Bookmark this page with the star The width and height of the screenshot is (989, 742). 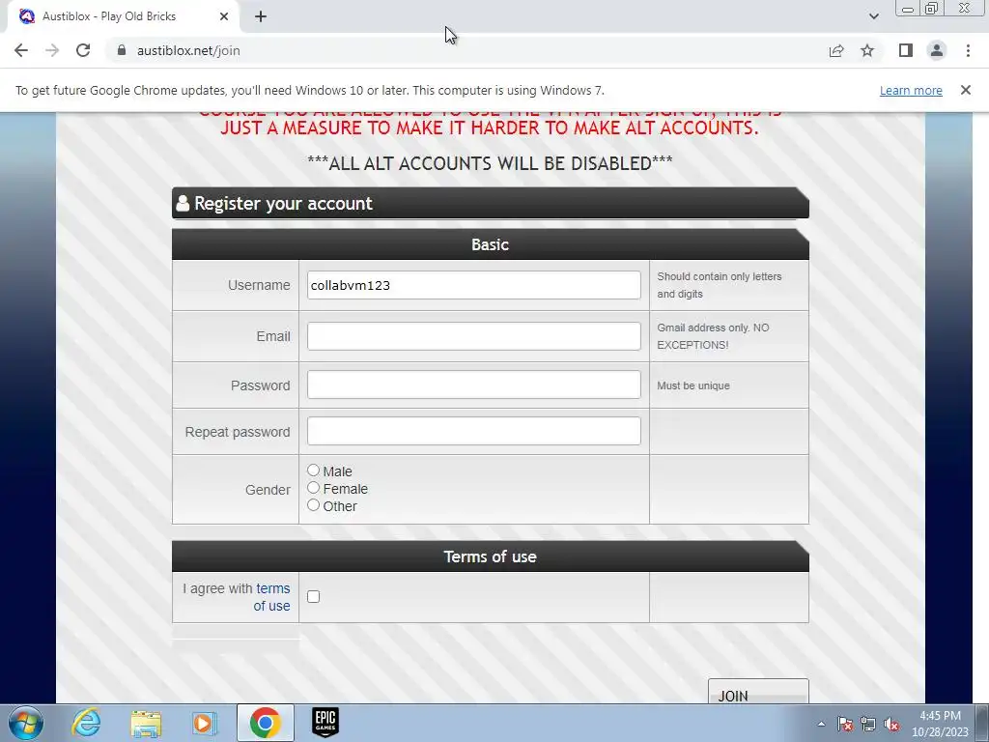coord(867,50)
